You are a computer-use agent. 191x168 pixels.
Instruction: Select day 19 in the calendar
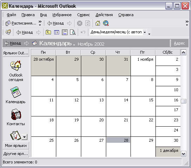click(69, 126)
